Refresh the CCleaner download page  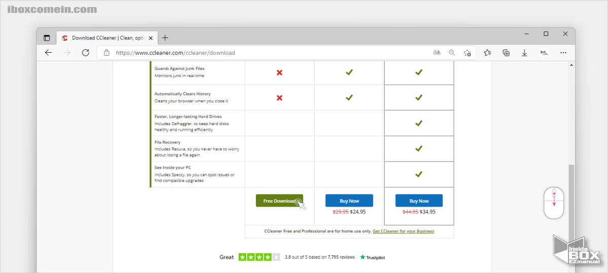86,53
